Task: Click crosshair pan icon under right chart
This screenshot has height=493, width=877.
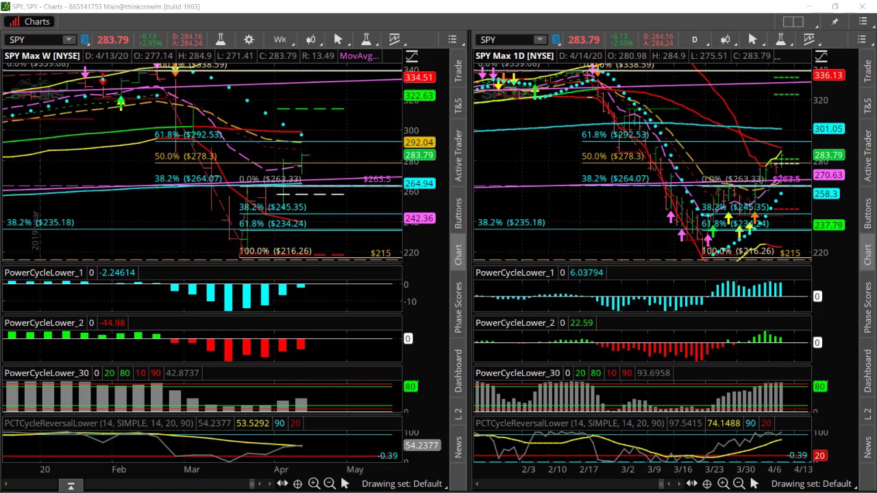Action: pyautogui.click(x=707, y=483)
